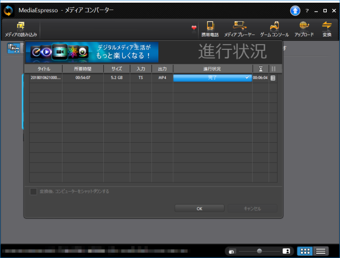Click the タイトル column header
340x258 pixels.
44,69
